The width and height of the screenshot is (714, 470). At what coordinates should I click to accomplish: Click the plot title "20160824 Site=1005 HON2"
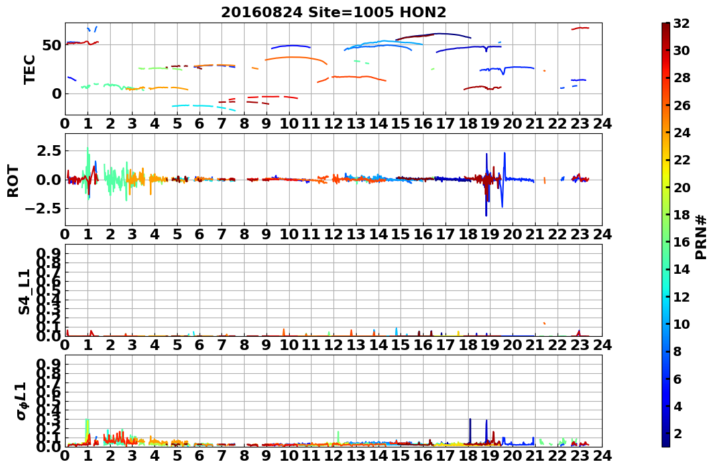pos(333,13)
